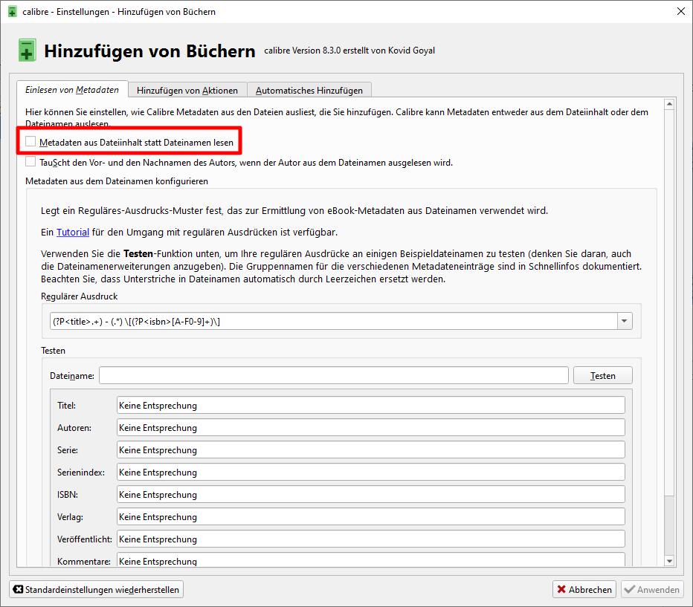The image size is (693, 607).
Task: Click Standardeinstellungen wiederherstellen button
Action: [x=97, y=589]
